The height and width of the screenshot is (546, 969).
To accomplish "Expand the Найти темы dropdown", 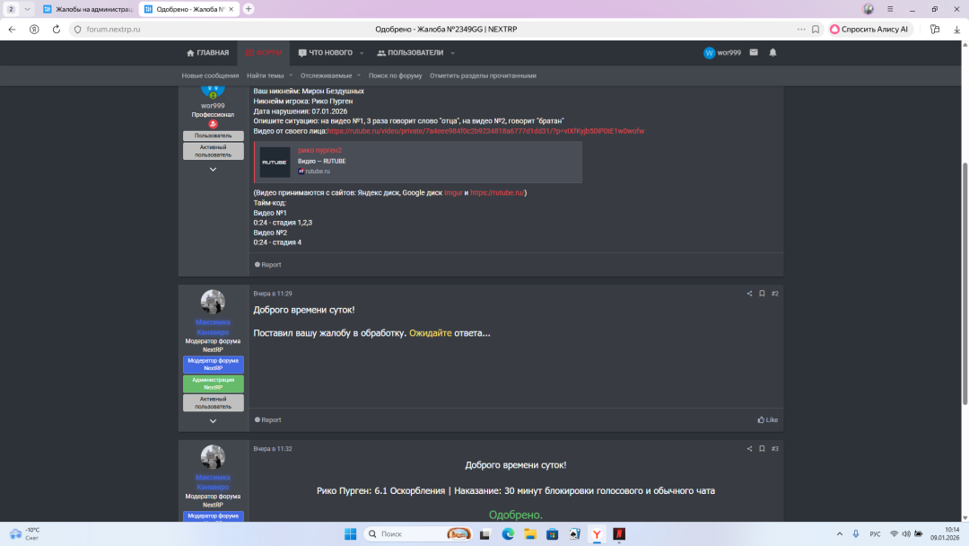I will pyautogui.click(x=269, y=75).
